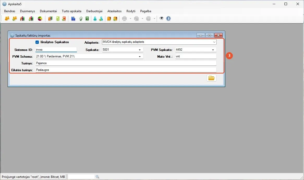
Task: Click the teal person icon with plus
Action: [101, 18]
